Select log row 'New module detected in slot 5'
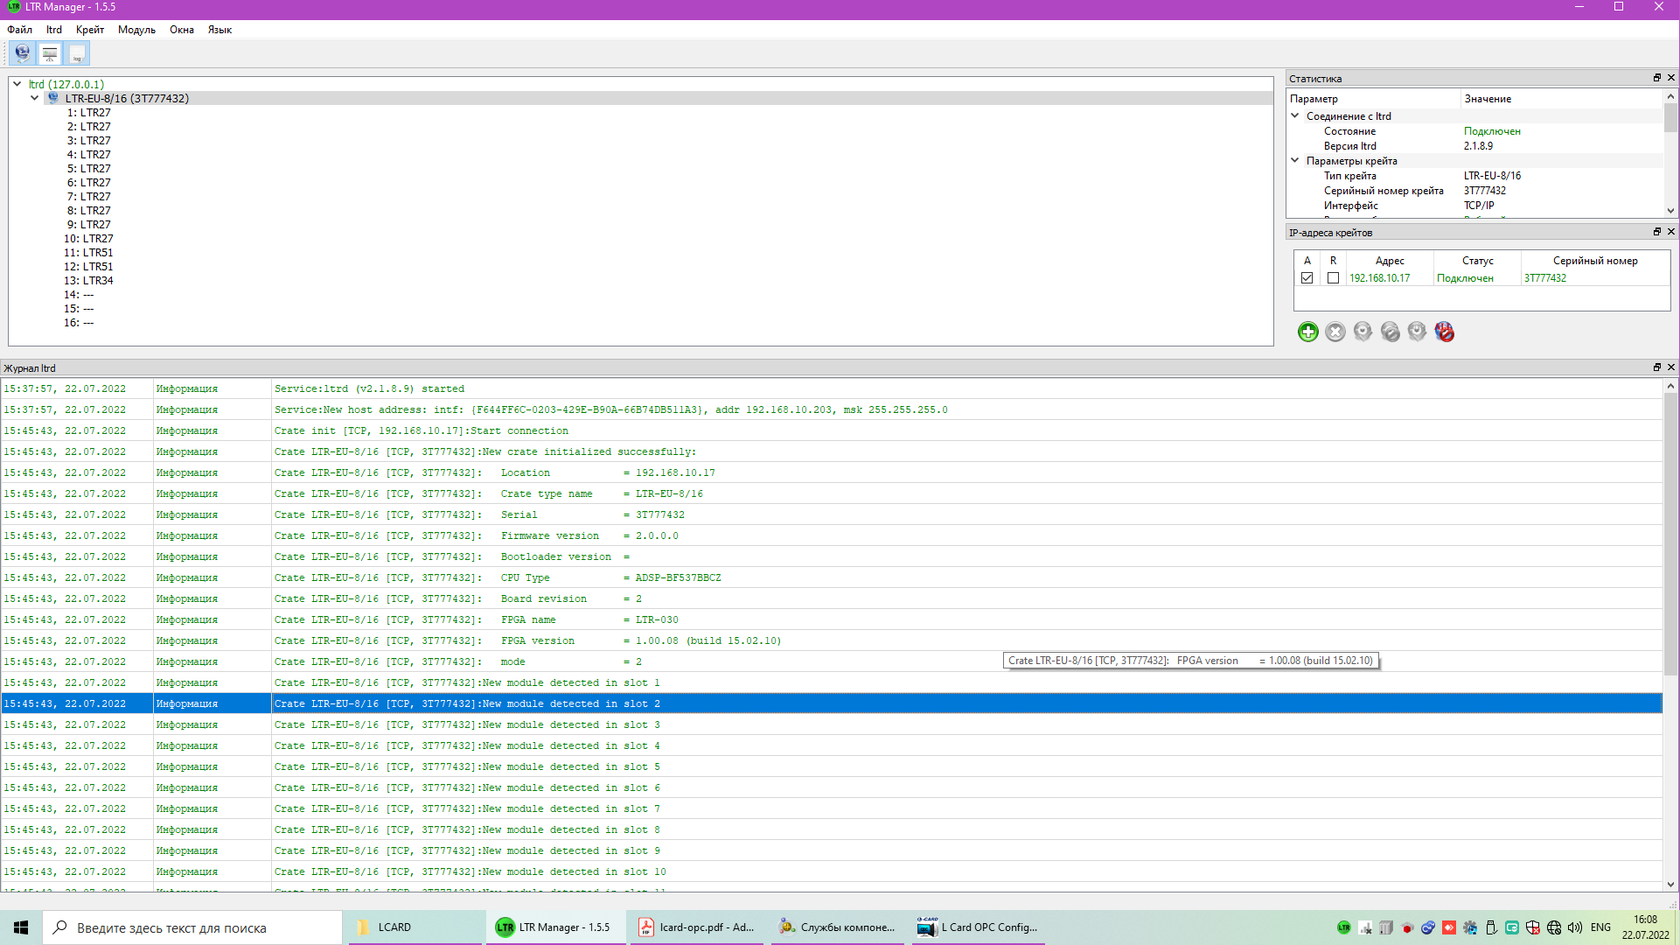 (832, 766)
